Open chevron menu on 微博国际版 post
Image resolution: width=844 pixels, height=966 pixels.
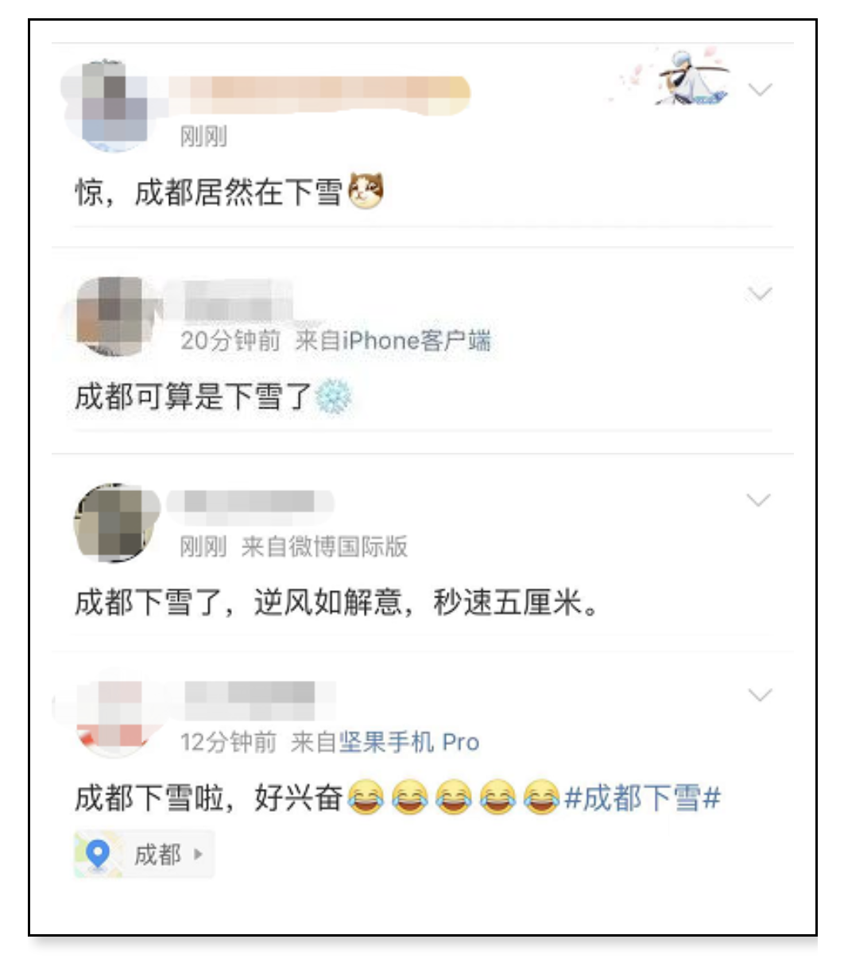pyautogui.click(x=761, y=500)
